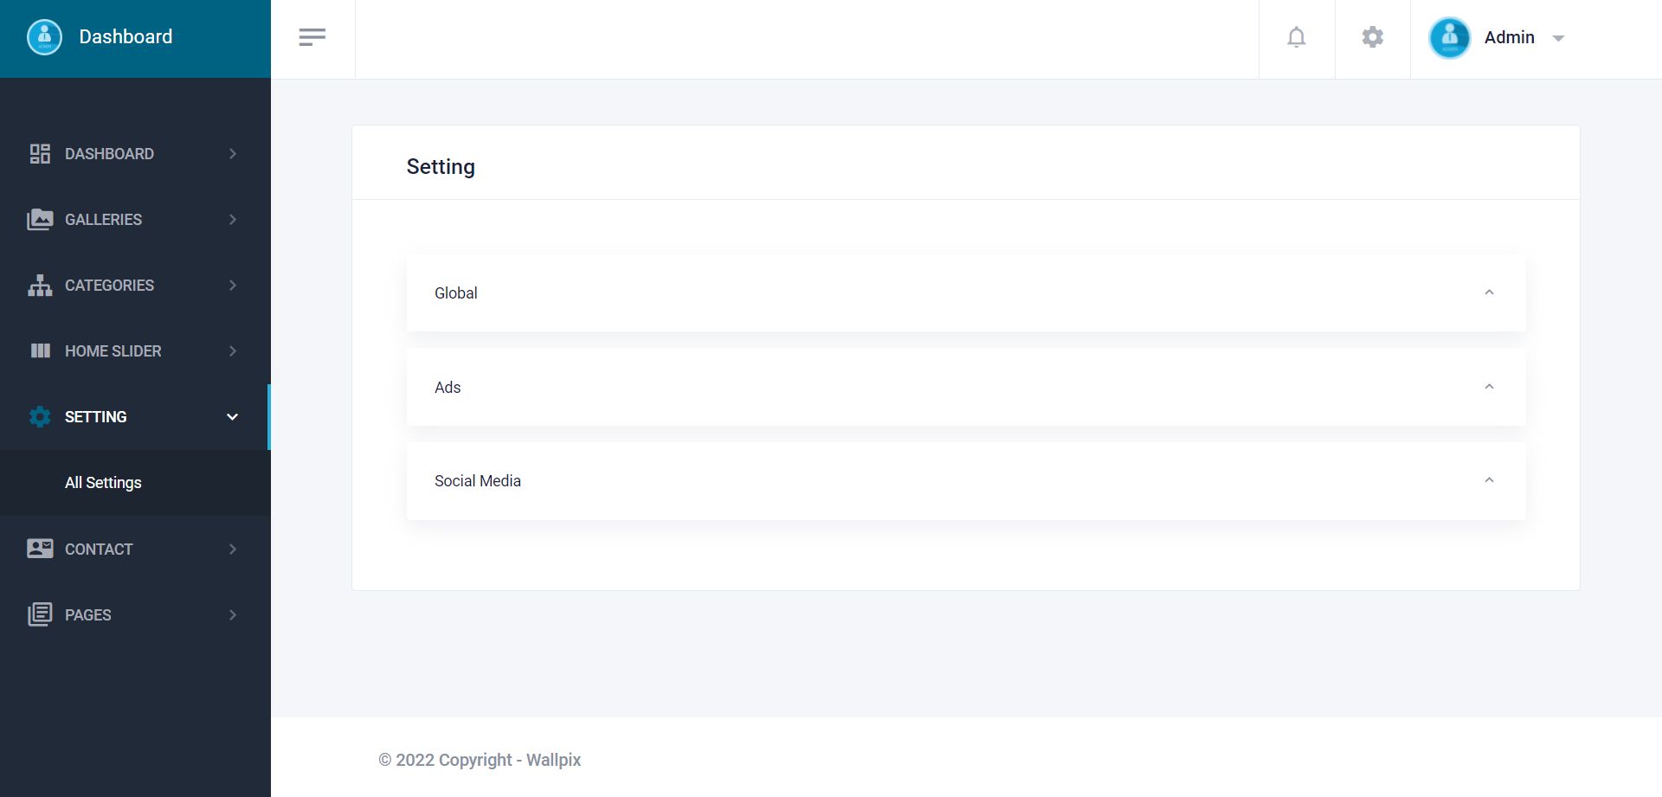The image size is (1662, 797).
Task: Expand the Global settings section
Action: 965,293
